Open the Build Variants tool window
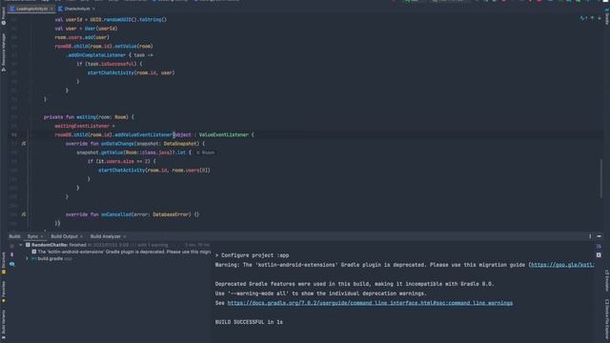The height and width of the screenshot is (343, 610). click(x=4, y=325)
